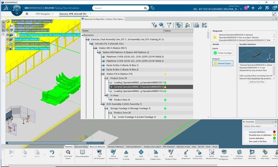The height and width of the screenshot is (167, 278).
Task: Click the list sort settings icon in panel toolbar
Action: [204, 25]
